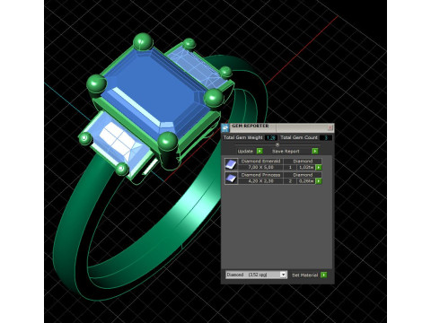Screen dimensions: 431x323
Task: Click the Diamond material cell in Emerald row
Action: 303,161
